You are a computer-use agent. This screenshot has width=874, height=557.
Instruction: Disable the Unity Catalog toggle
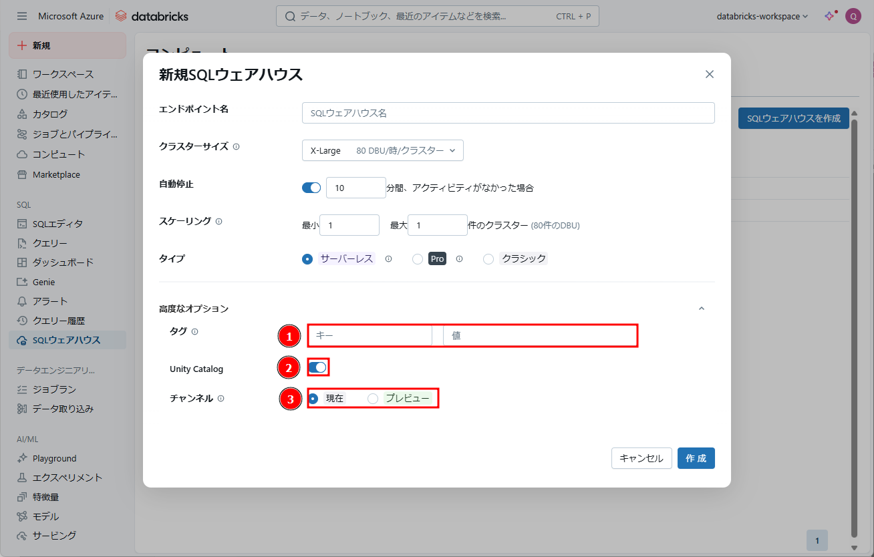click(318, 367)
